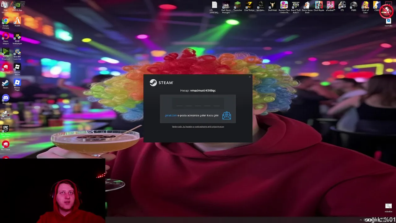
Task: Select the Clash Royale desktop icon
Action: point(319,6)
